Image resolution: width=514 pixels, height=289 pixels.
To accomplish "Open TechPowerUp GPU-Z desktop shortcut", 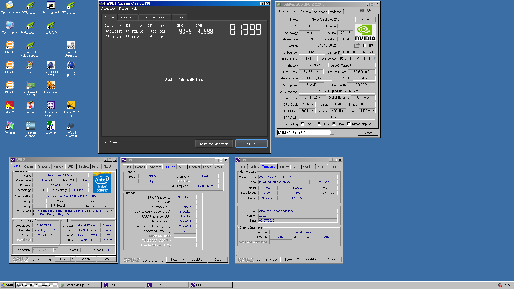I will pos(31,89).
